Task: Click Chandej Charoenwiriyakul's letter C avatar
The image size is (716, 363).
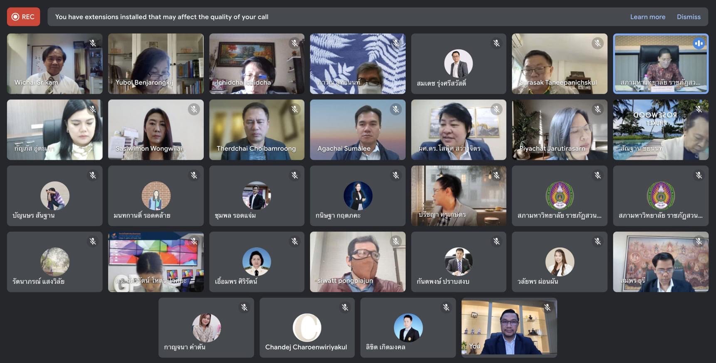Action: (x=307, y=327)
